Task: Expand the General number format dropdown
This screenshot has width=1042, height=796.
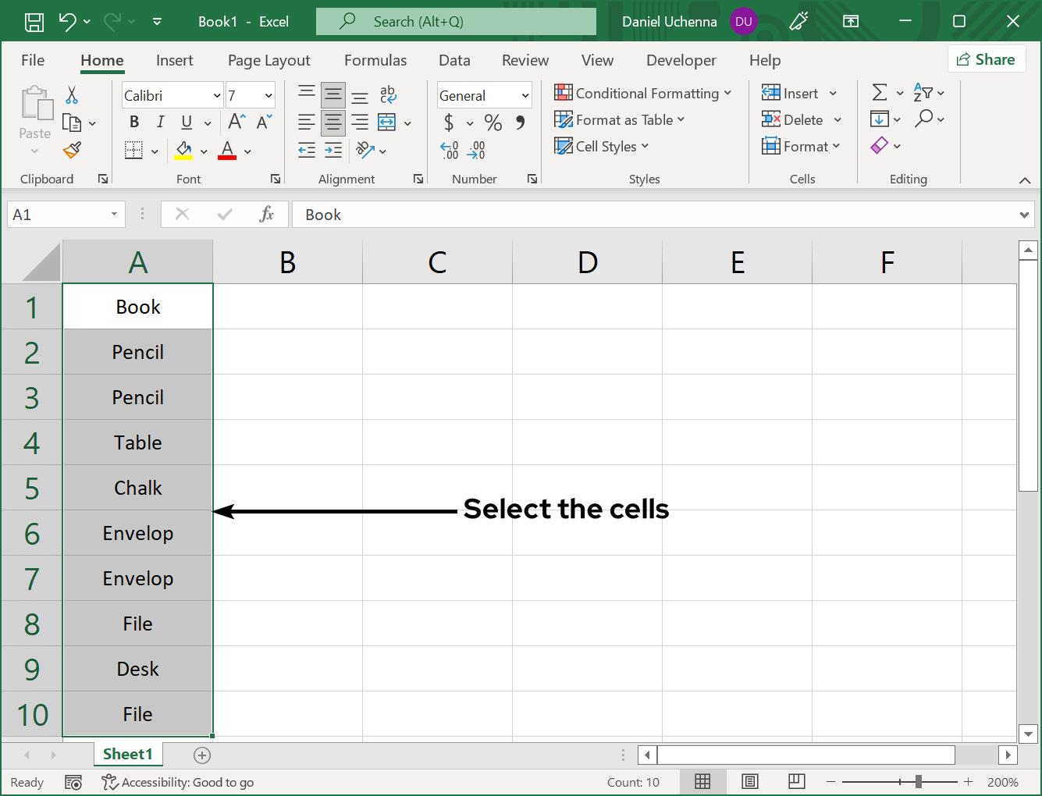Action: pyautogui.click(x=525, y=96)
